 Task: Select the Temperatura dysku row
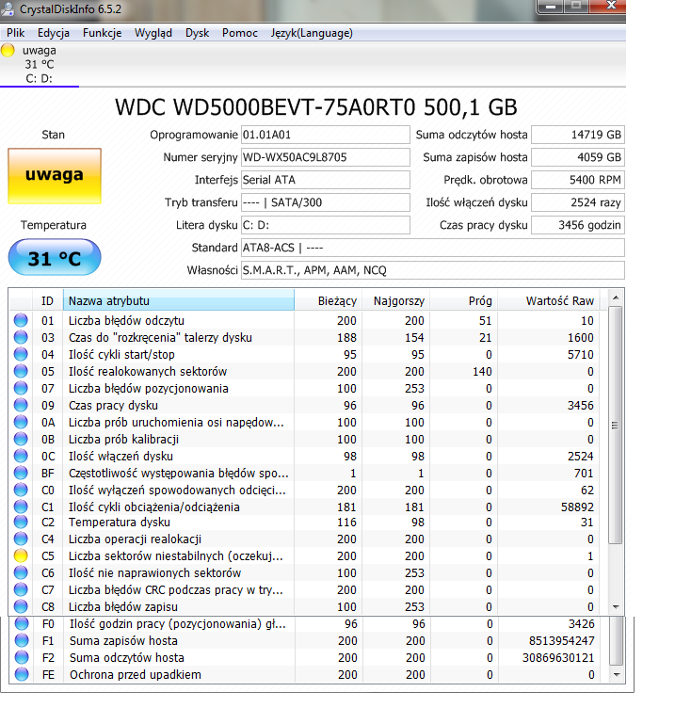pos(305,523)
